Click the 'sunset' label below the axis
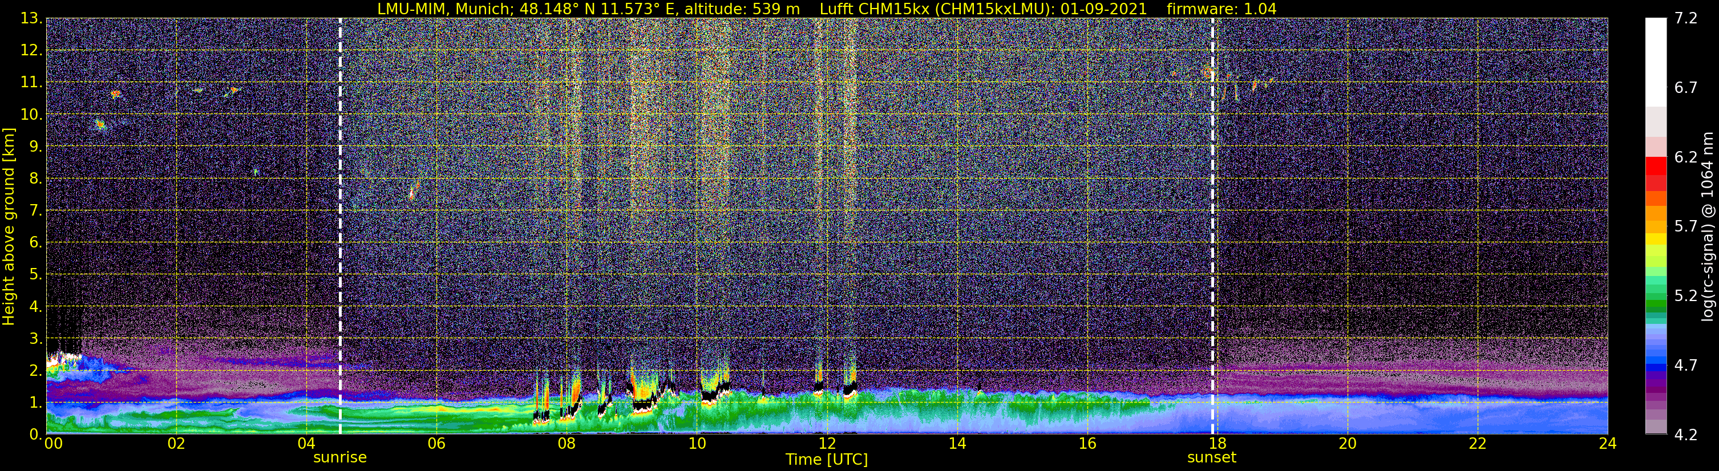The height and width of the screenshot is (471, 1719). [1212, 458]
